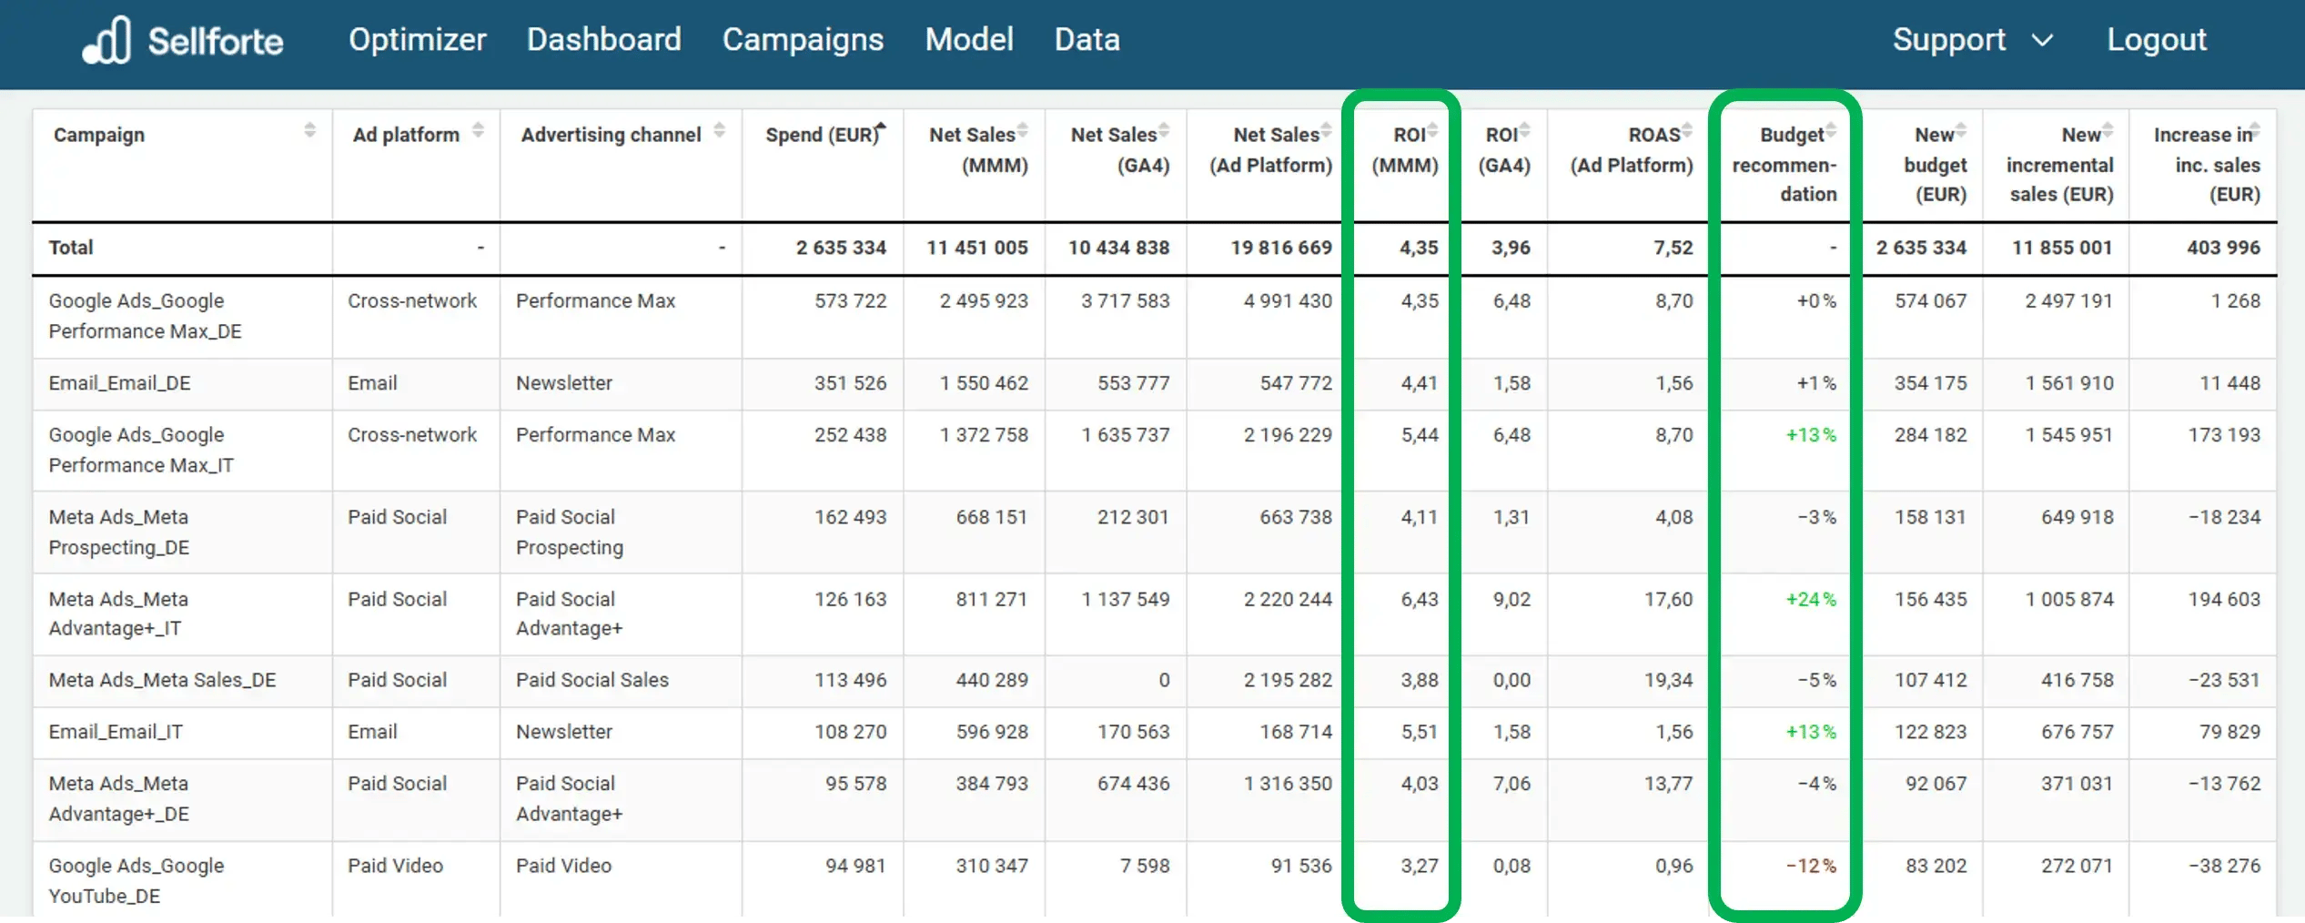The height and width of the screenshot is (923, 2305).
Task: Click increase value −38 276
Action: coord(2224,866)
